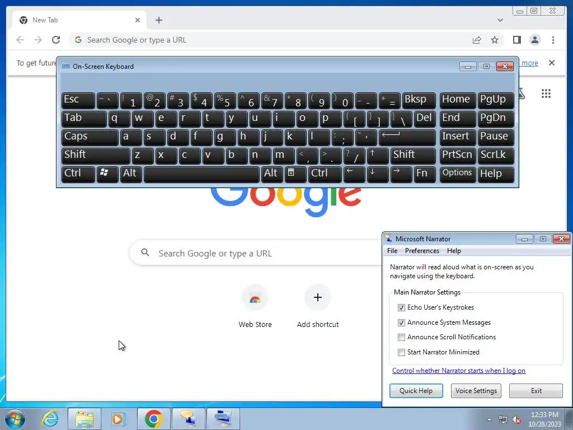Click the on-screen keyboard Help key
The height and width of the screenshot is (430, 573).
click(496, 174)
